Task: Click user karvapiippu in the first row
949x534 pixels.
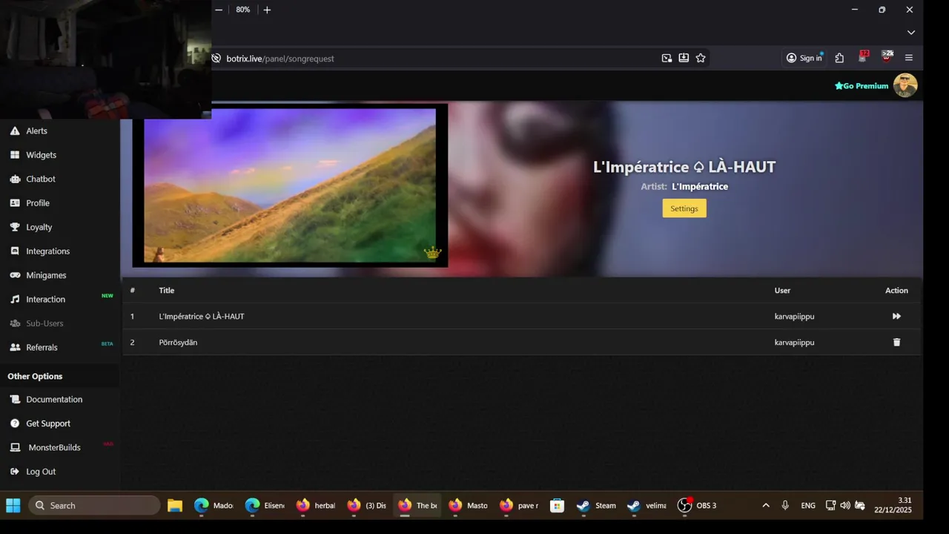Action: pyautogui.click(x=795, y=317)
